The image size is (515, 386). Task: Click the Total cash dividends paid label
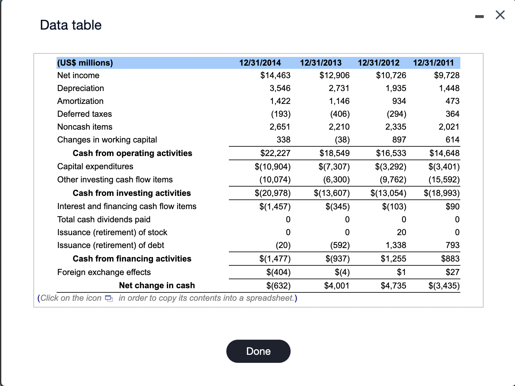[104, 219]
